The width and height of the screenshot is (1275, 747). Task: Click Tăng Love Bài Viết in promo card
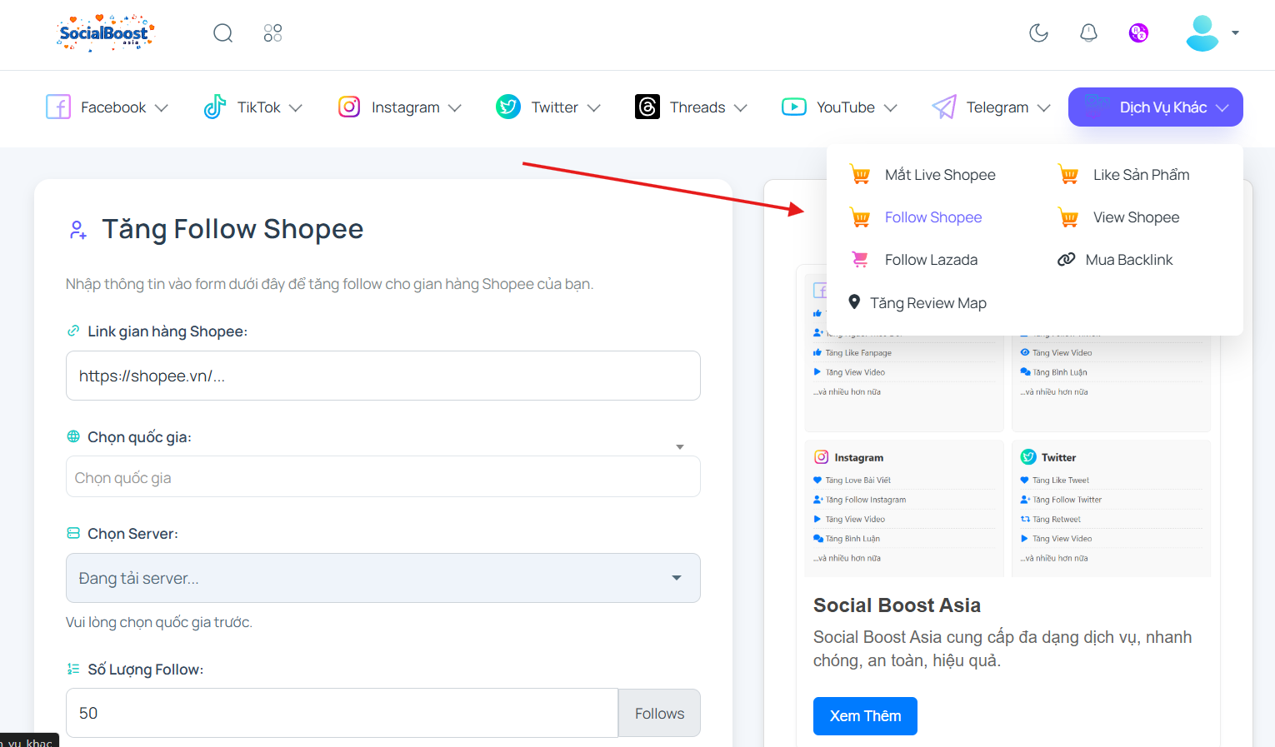[857, 481]
